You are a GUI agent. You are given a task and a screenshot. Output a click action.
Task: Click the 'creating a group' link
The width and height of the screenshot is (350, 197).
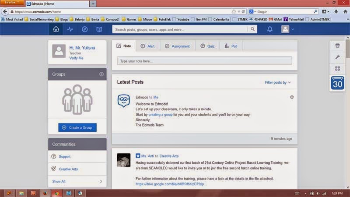pyautogui.click(x=161, y=114)
